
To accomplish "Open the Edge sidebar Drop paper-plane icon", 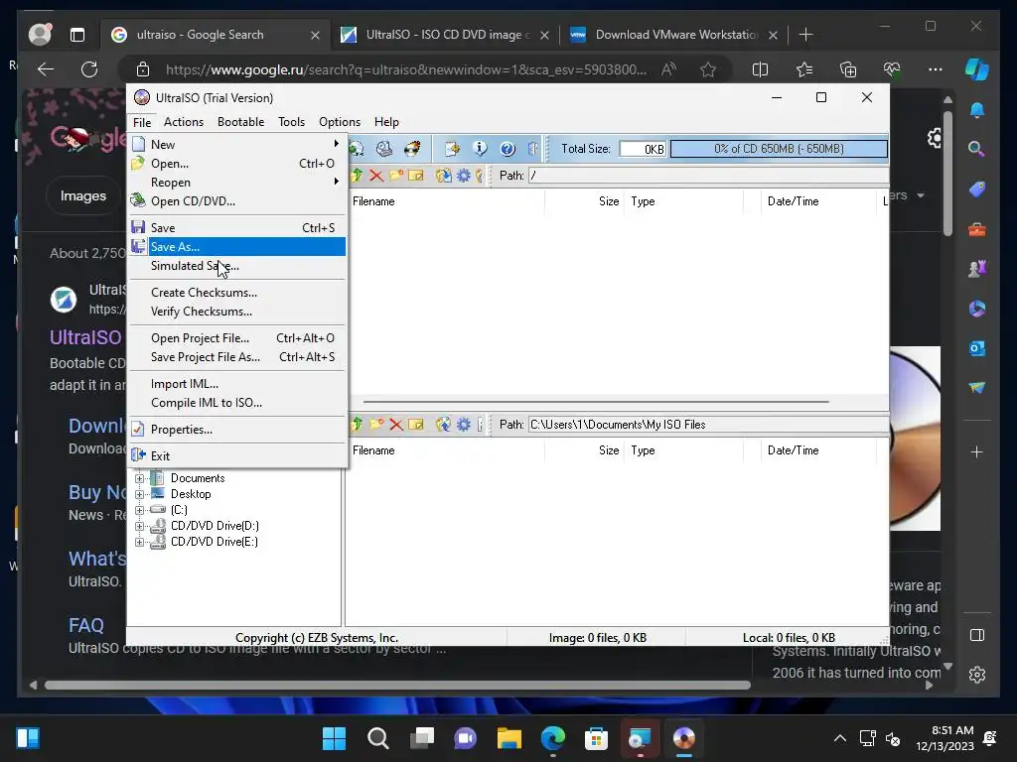I will [977, 388].
